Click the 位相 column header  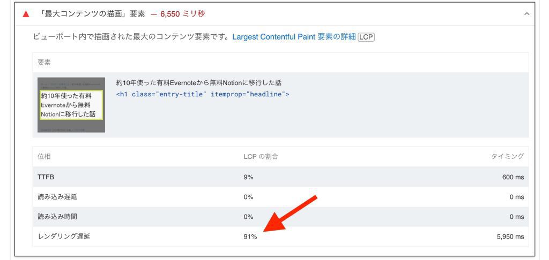pos(44,156)
